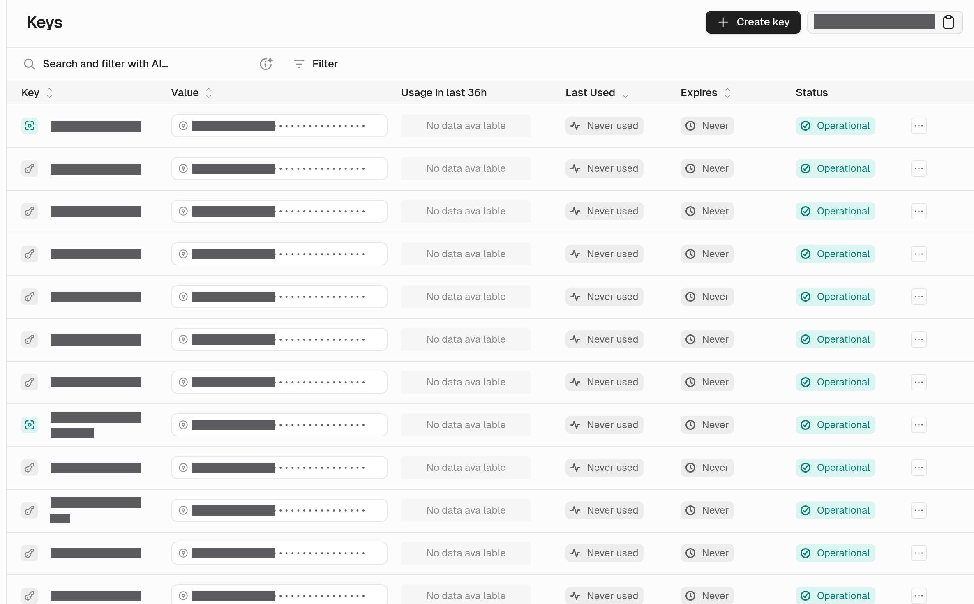This screenshot has width=974, height=604.
Task: Sort by the Expires column
Action: (727, 93)
